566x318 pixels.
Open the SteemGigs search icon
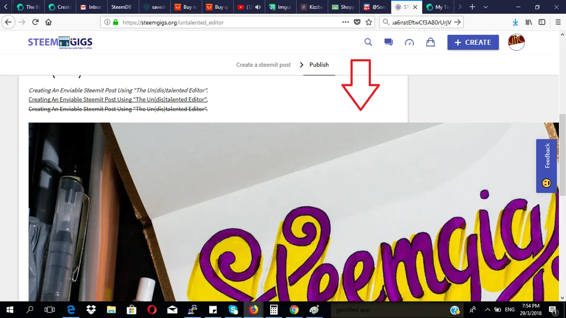point(368,42)
